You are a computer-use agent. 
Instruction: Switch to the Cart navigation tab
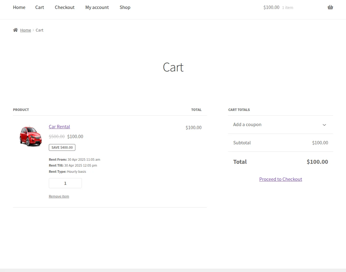40,7
